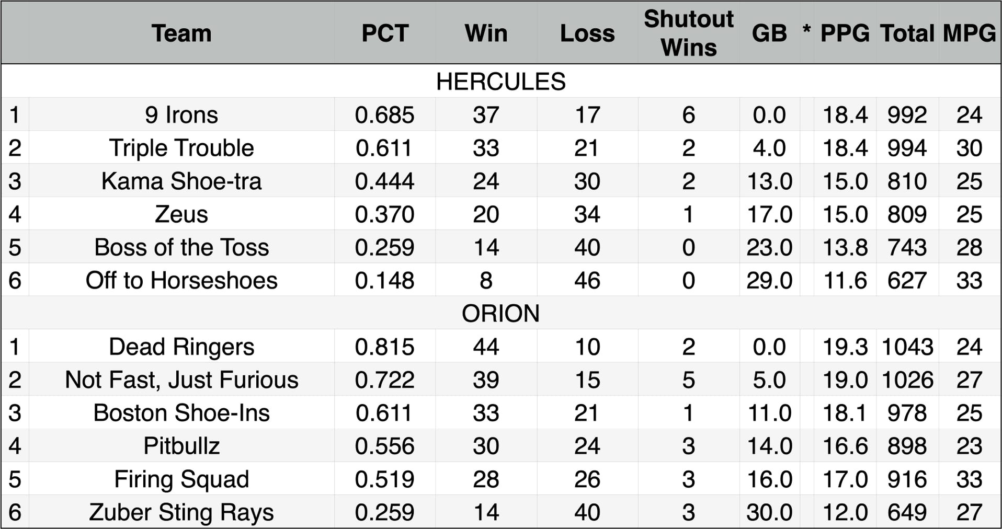
Task: Select the Dead Ringers team cell
Action: (181, 347)
